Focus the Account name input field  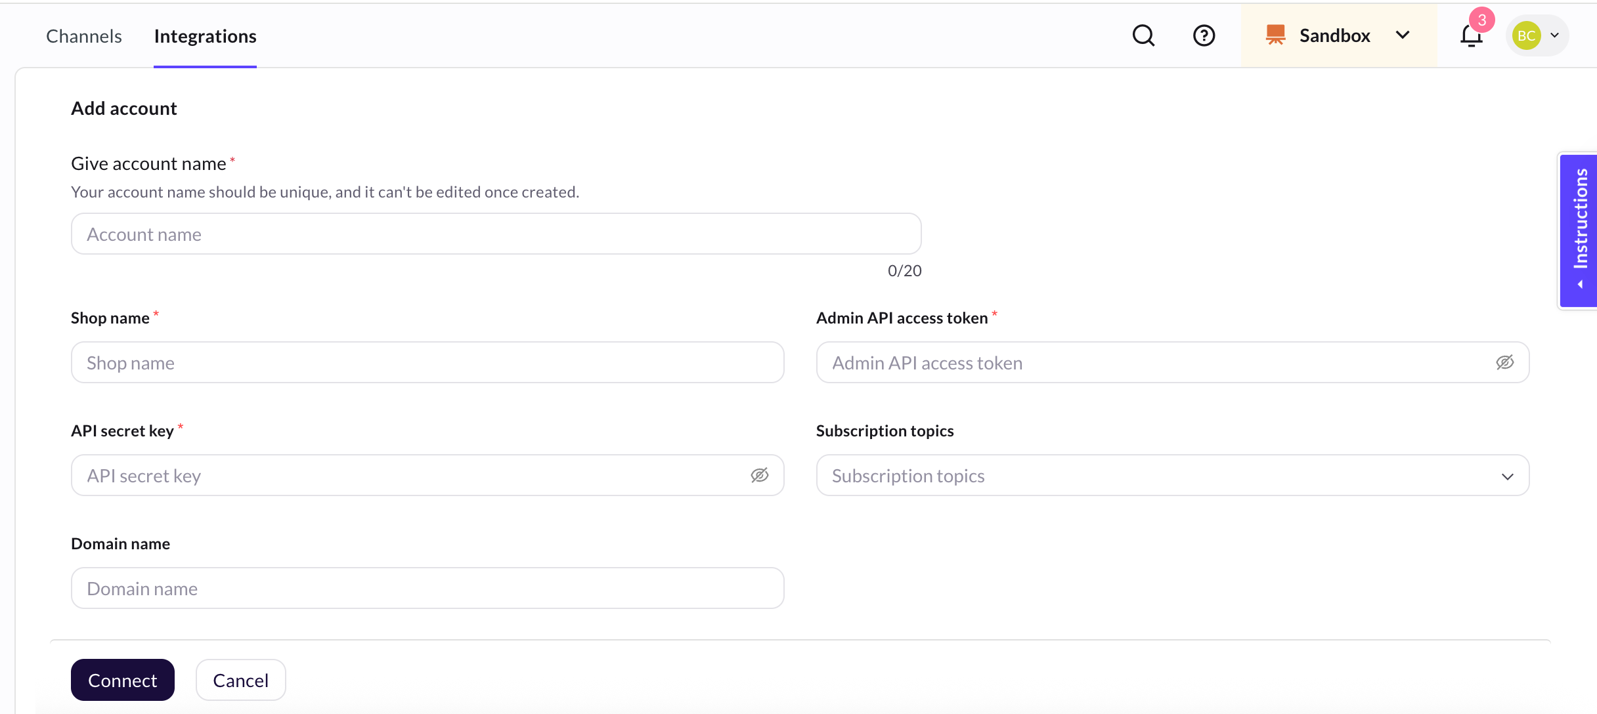click(496, 234)
